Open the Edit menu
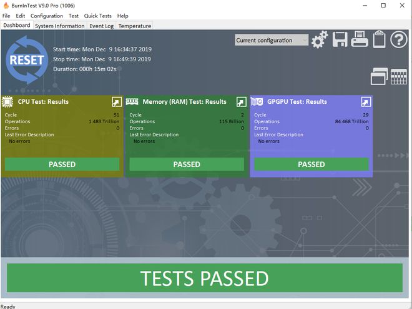Viewport: 412px width, 309px height. click(20, 16)
